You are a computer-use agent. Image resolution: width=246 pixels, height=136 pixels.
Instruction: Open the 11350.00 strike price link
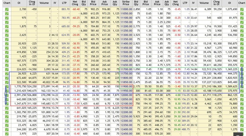[x=126, y=39]
